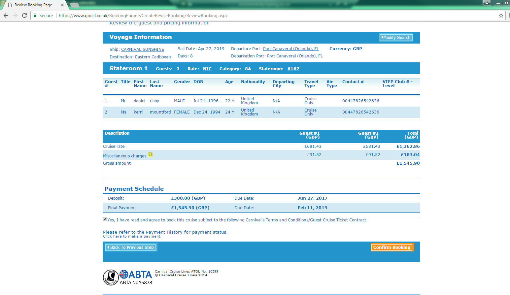The image size is (510, 295).
Task: Go Back To Previous Step
Action: 131,247
